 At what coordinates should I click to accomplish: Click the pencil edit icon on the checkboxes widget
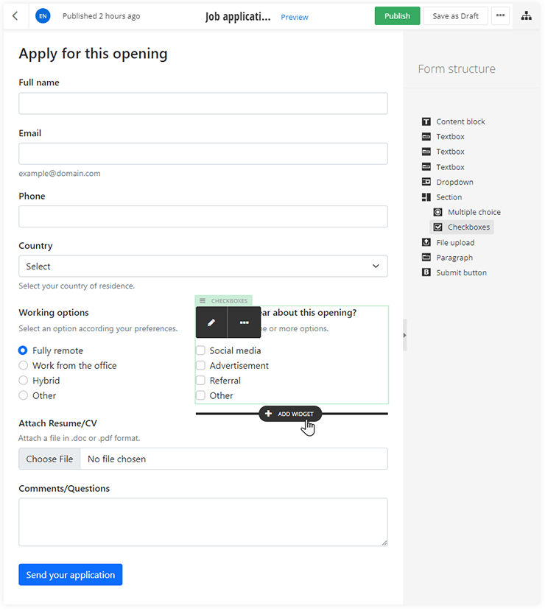[211, 322]
